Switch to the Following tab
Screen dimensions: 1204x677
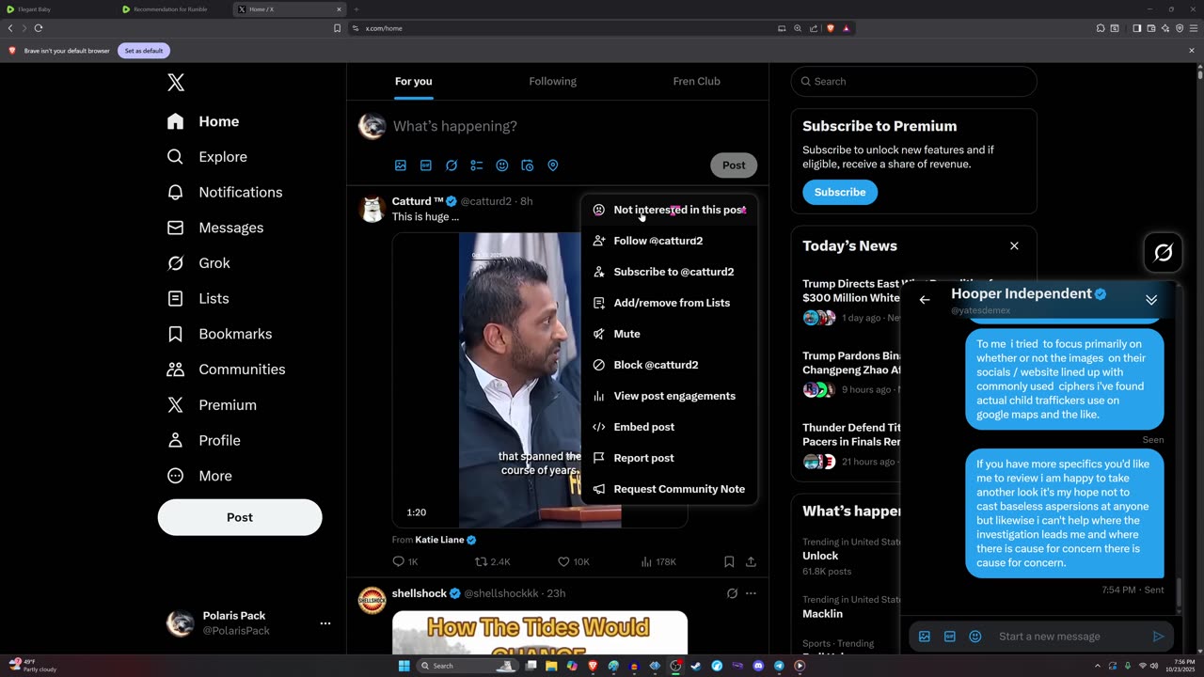click(552, 81)
